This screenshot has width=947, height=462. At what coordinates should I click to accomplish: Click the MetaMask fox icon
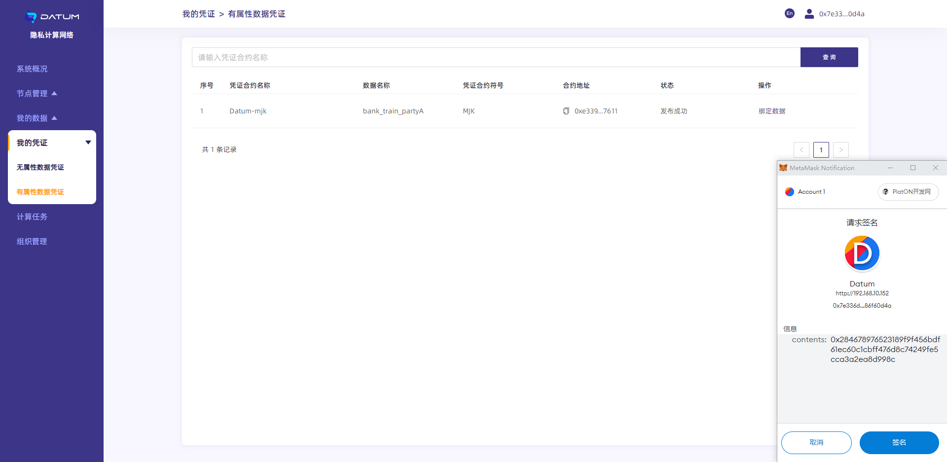(x=783, y=168)
